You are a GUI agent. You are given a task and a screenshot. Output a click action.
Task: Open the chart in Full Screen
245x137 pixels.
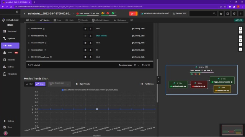coord(147,84)
